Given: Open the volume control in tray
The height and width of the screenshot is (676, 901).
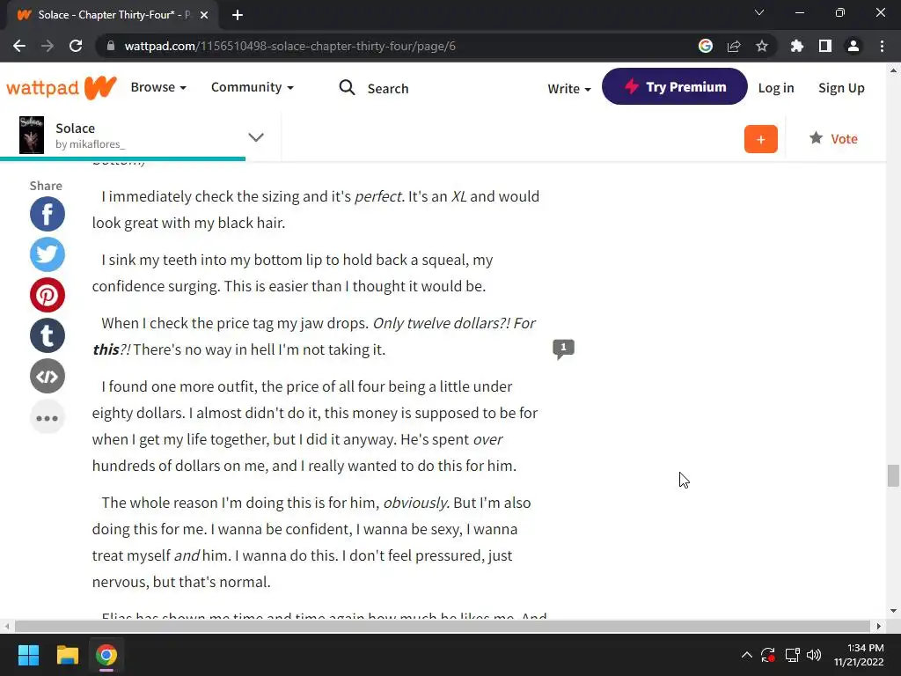Looking at the screenshot, I should 814,655.
